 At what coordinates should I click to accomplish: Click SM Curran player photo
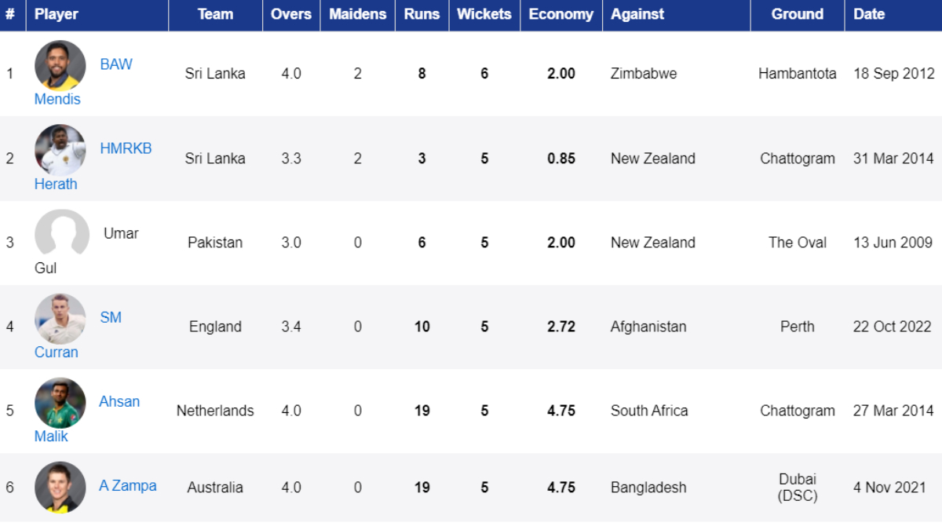point(60,319)
